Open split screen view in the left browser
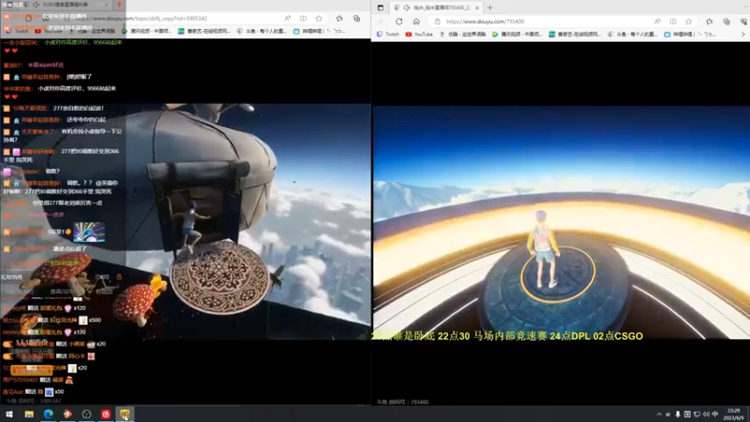The width and height of the screenshot is (750, 422). pyautogui.click(x=303, y=18)
